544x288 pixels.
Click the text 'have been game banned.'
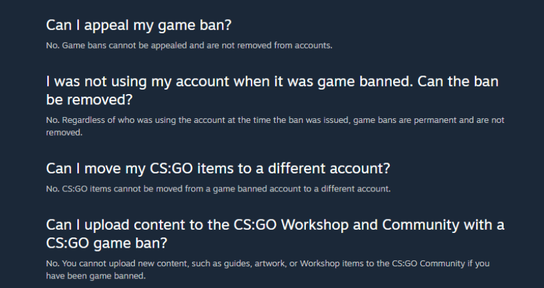click(96, 276)
